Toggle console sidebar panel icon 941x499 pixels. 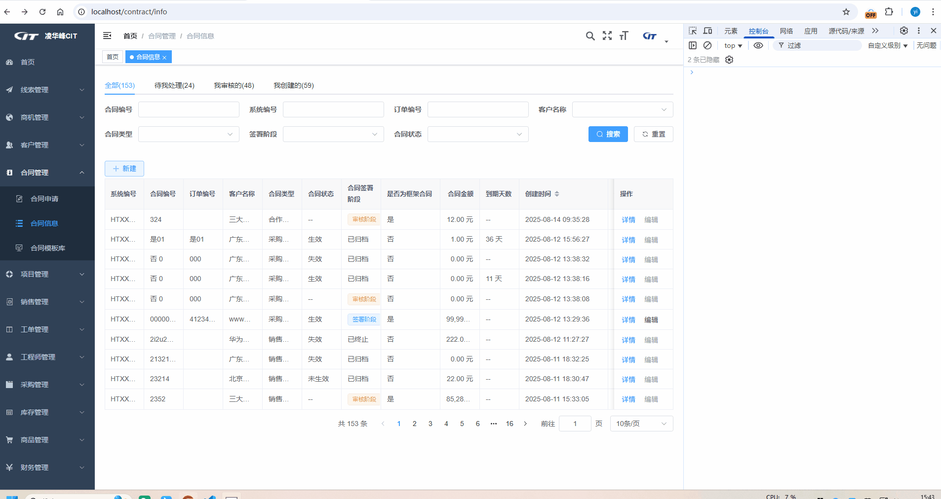(693, 45)
